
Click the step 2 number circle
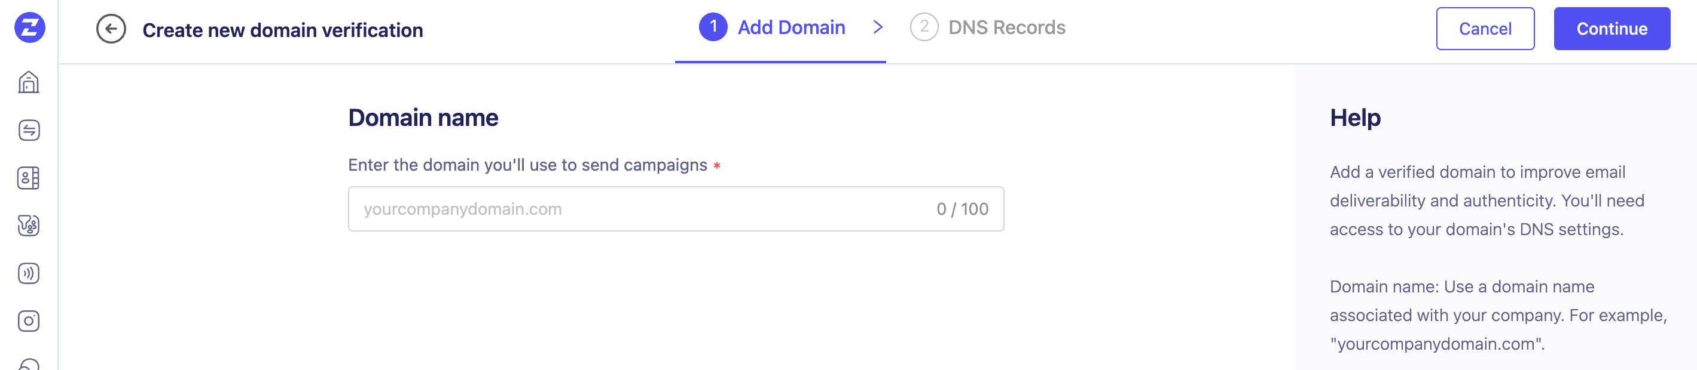[924, 27]
